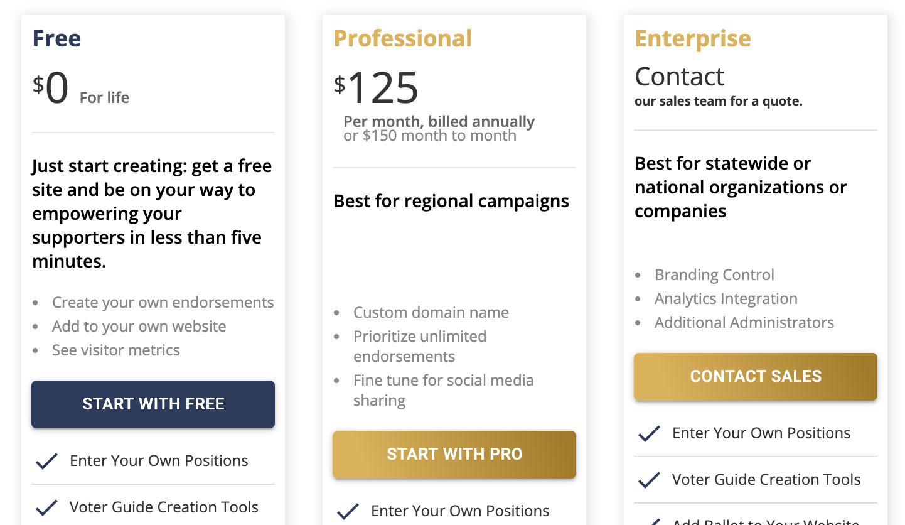Image resolution: width=905 pixels, height=525 pixels.
Task: Click the checkmark beside Enter Your Own Positions under Enterprise
Action: (x=649, y=433)
